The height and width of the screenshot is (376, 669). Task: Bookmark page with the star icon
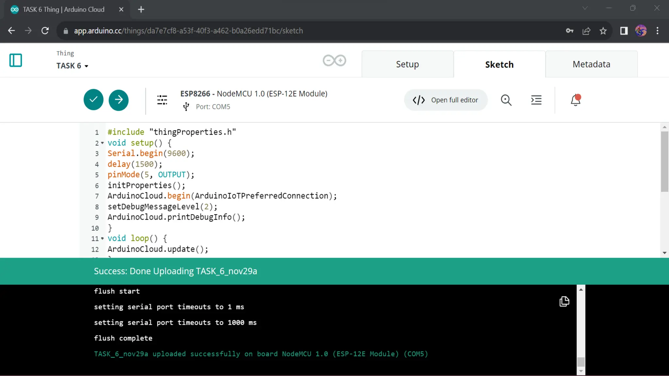click(x=603, y=31)
